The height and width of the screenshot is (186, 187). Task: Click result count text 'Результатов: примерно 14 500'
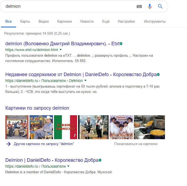(x=29, y=34)
